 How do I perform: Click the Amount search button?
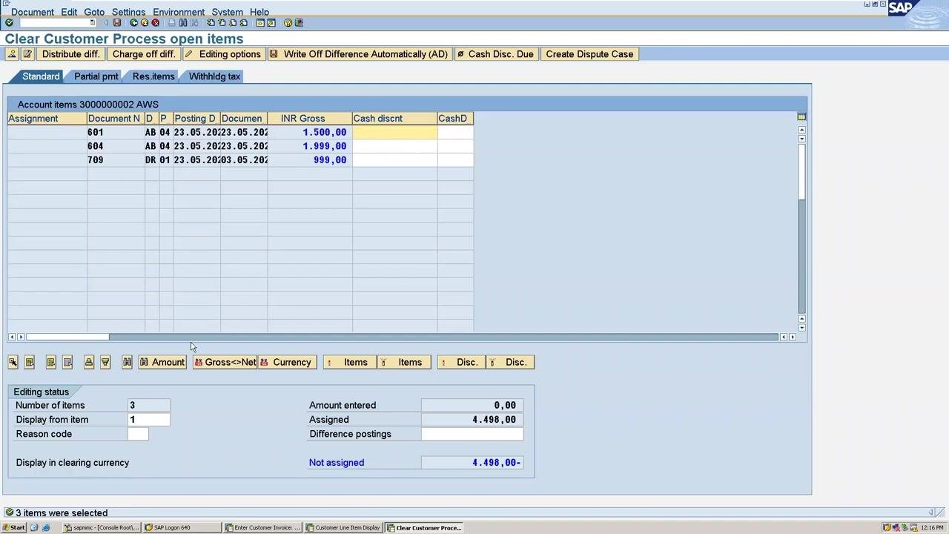tap(162, 362)
